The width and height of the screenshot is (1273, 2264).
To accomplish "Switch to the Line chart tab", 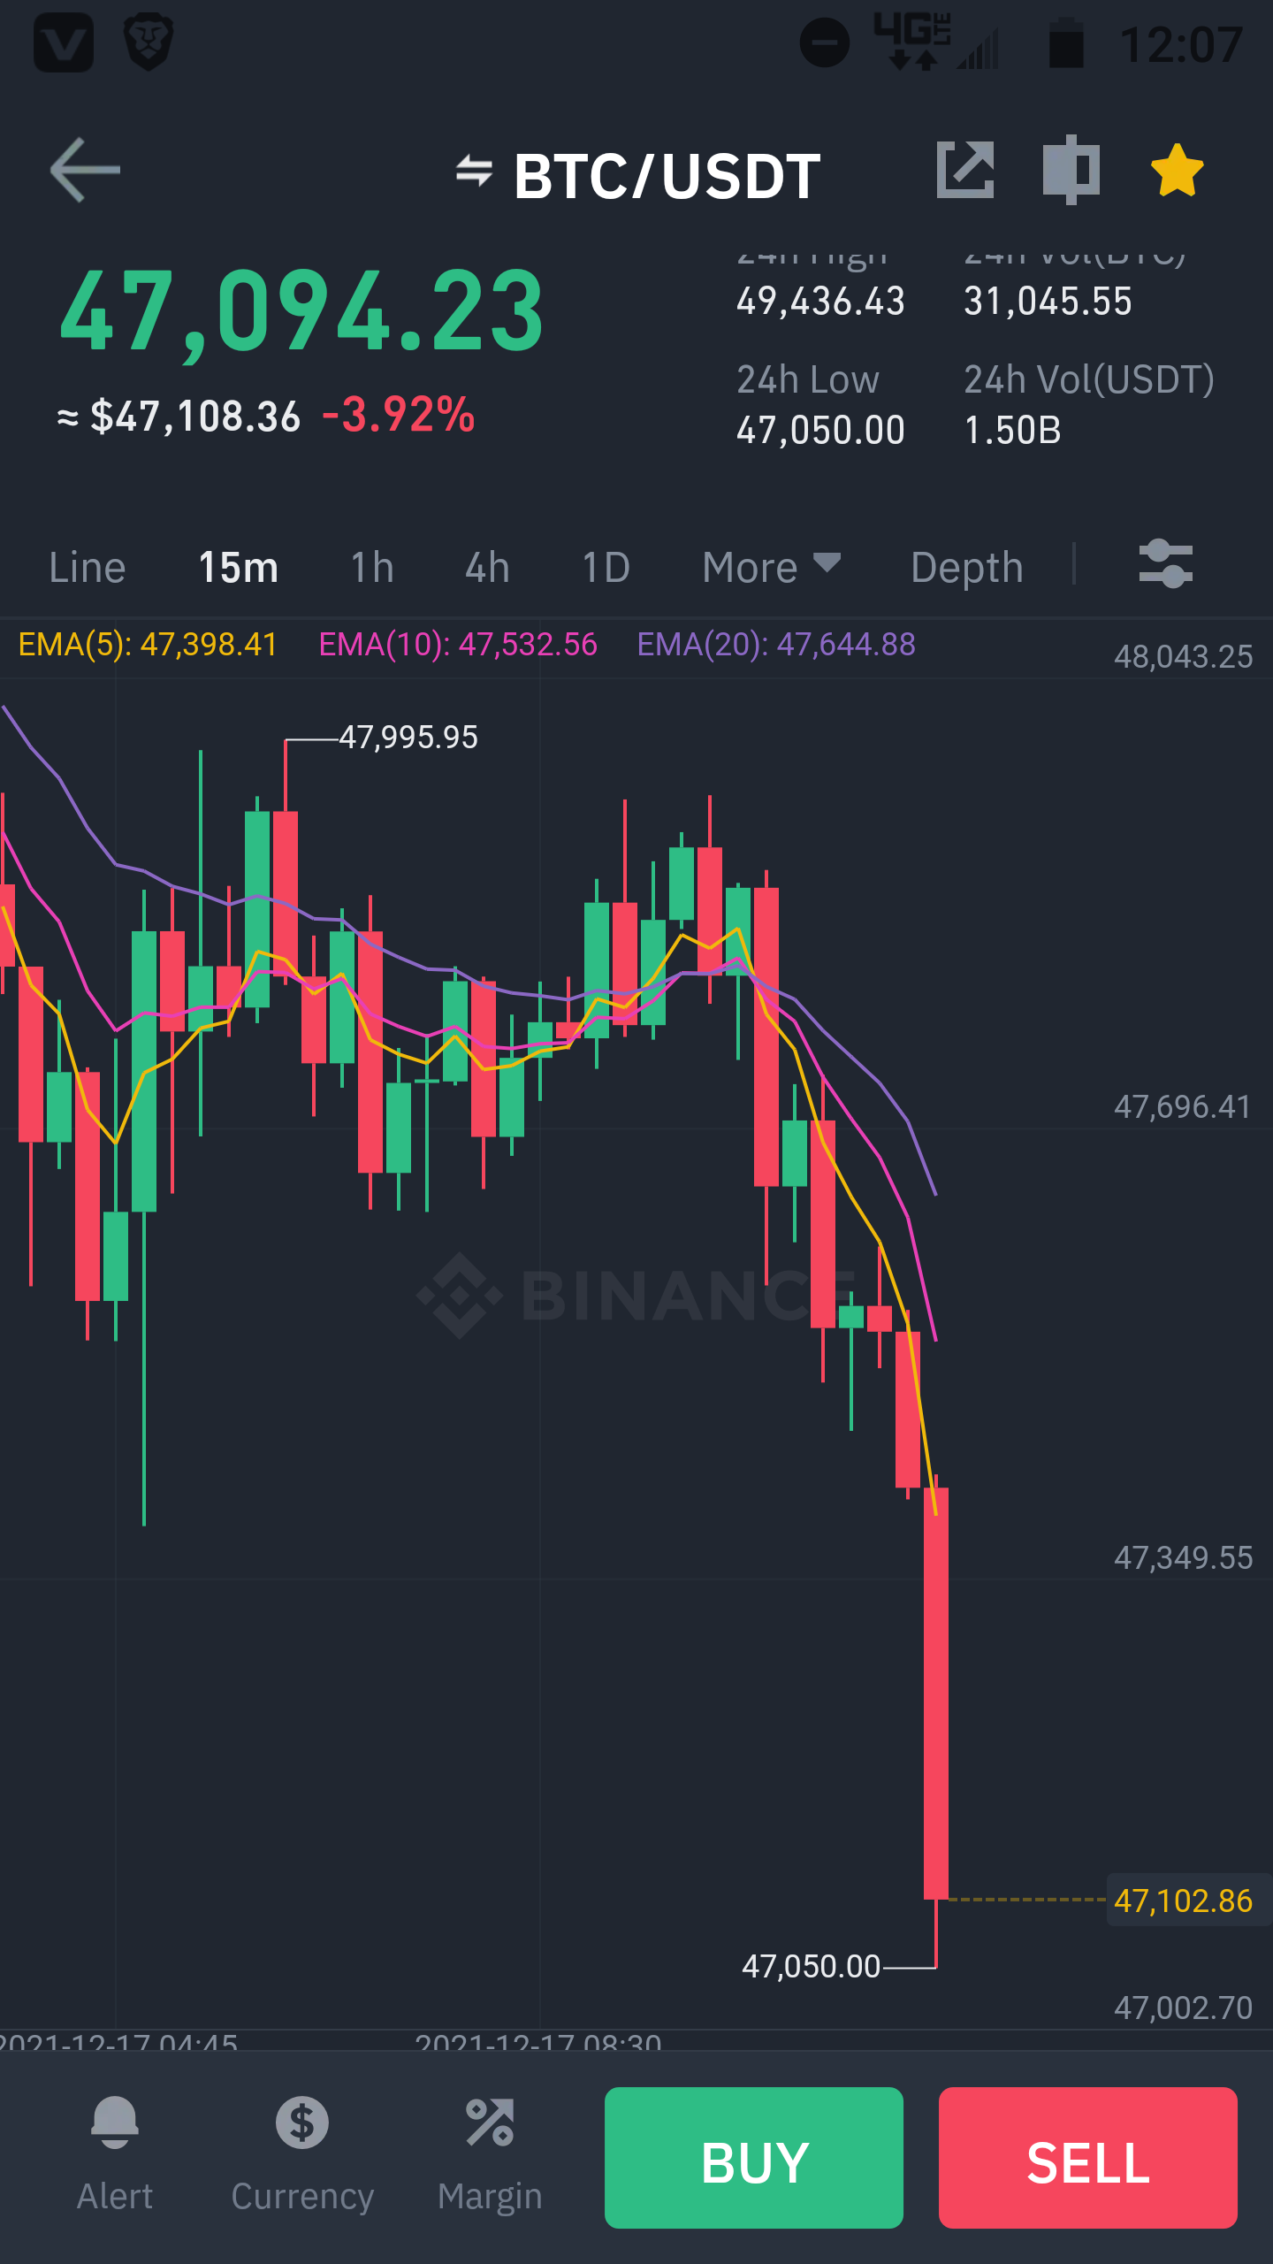I will click(x=88, y=567).
